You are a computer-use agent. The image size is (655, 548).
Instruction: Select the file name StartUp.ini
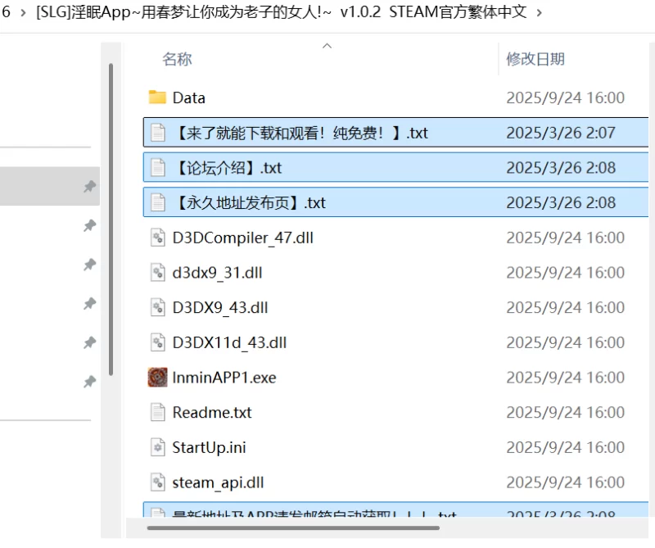[210, 448]
